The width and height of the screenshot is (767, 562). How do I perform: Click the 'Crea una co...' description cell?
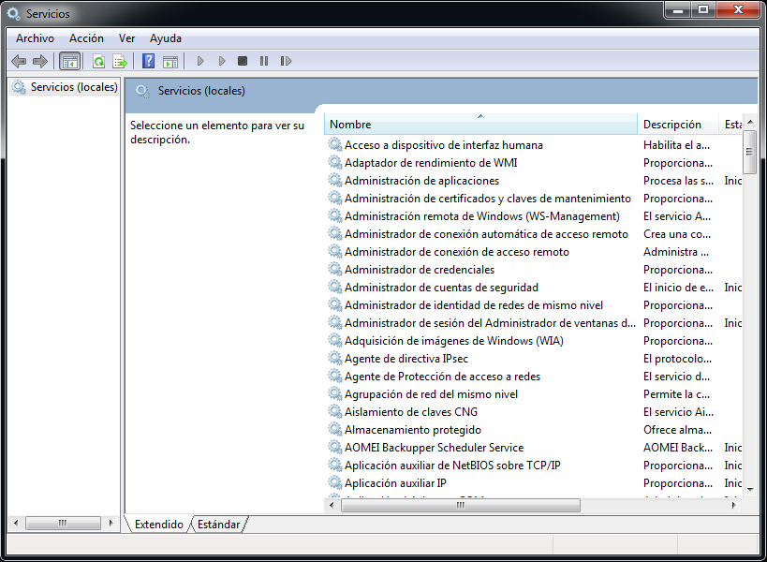click(x=677, y=234)
